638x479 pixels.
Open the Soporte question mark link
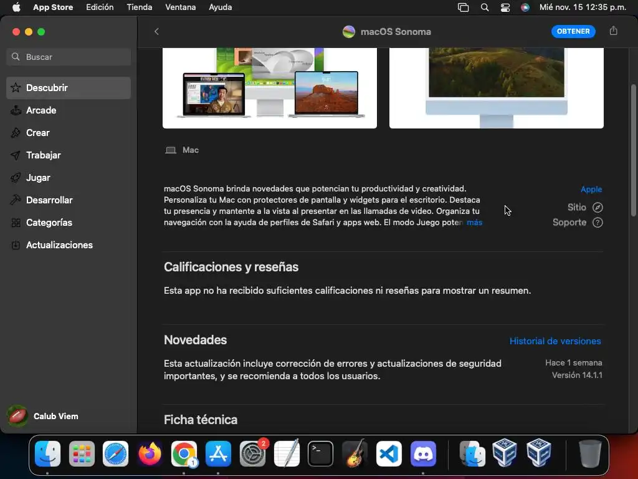click(x=598, y=223)
